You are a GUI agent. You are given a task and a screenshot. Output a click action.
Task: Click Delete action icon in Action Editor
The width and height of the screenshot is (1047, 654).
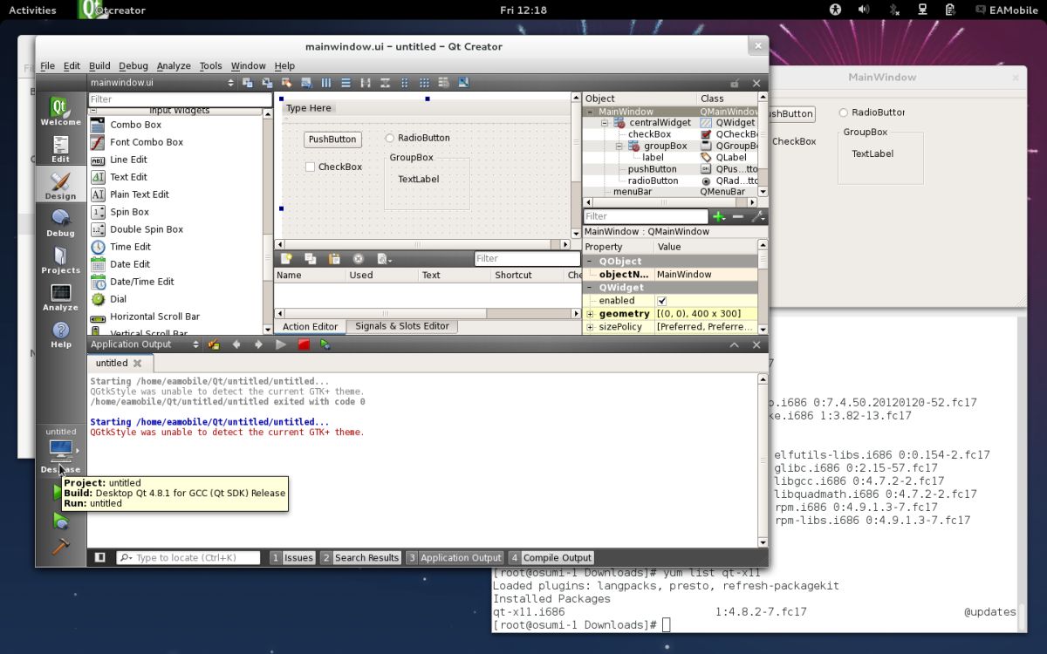[x=358, y=259]
